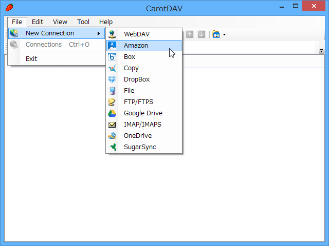The width and height of the screenshot is (329, 246).
Task: Click the Box logo icon
Action: click(x=112, y=57)
